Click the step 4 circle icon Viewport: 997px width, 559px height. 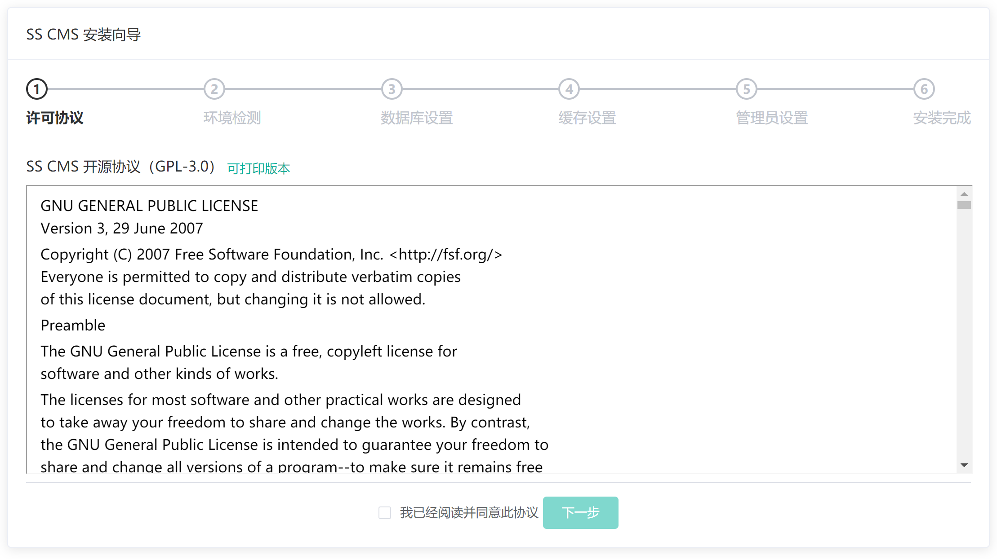pos(569,89)
